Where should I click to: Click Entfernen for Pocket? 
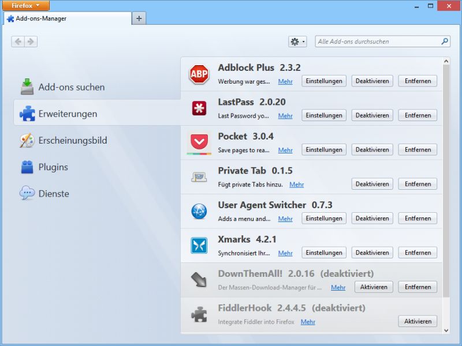[x=418, y=149]
